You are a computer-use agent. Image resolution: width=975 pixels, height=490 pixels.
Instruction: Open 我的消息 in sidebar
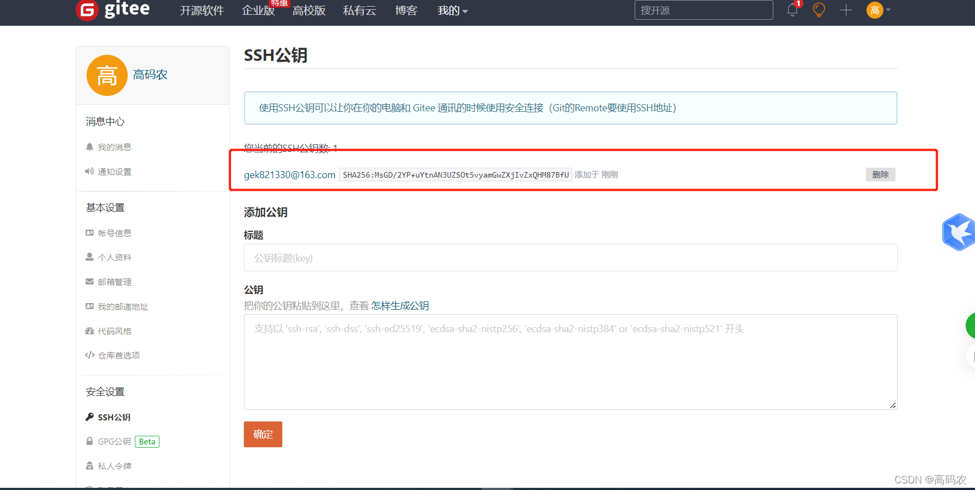(x=115, y=147)
